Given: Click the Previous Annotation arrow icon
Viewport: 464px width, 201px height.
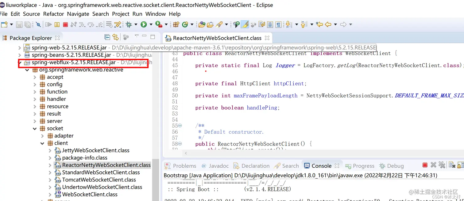Looking at the screenshot, I should pos(304,24).
